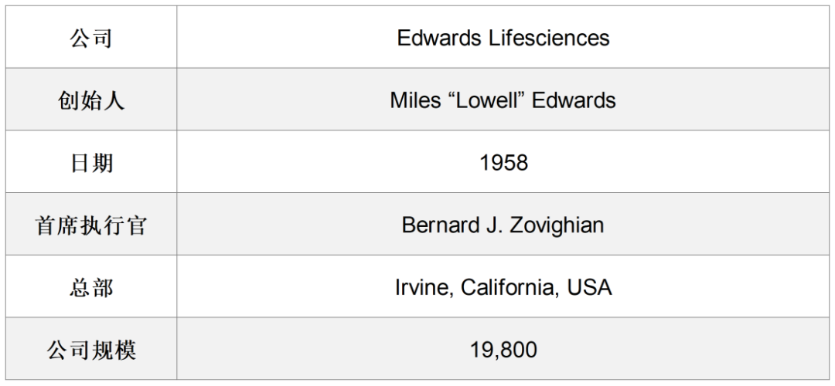Click the 日期 label cell
This screenshot has width=835, height=386.
tap(91, 161)
